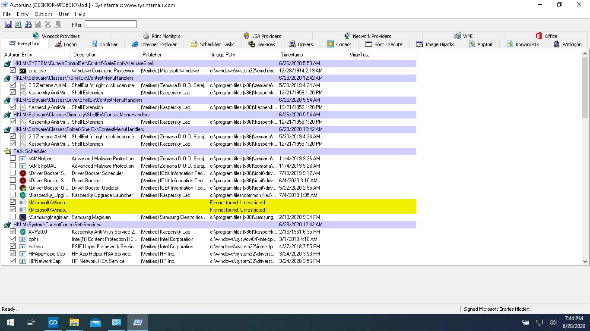Click the cmd.exe entry icon
Image resolution: width=590 pixels, height=331 pixels.
23,71
